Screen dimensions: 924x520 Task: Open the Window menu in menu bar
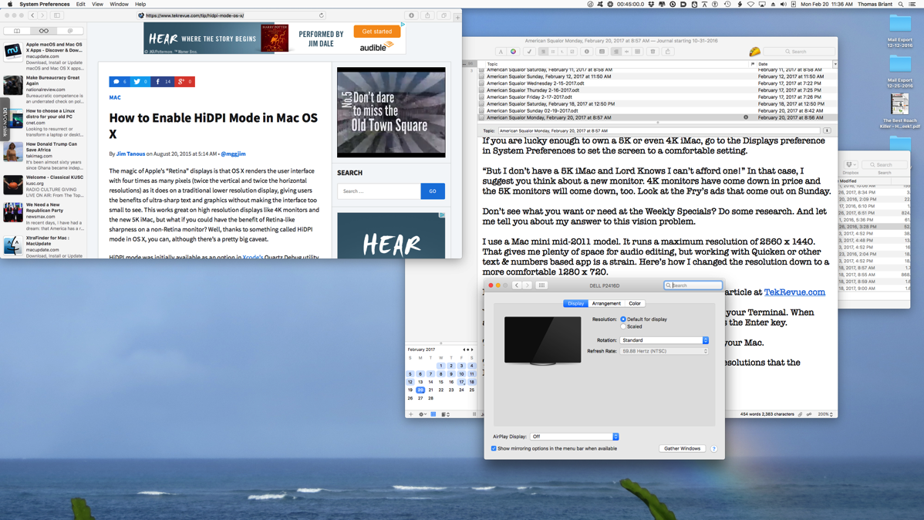coord(119,4)
